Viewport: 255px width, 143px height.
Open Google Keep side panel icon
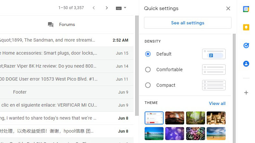coord(246,27)
